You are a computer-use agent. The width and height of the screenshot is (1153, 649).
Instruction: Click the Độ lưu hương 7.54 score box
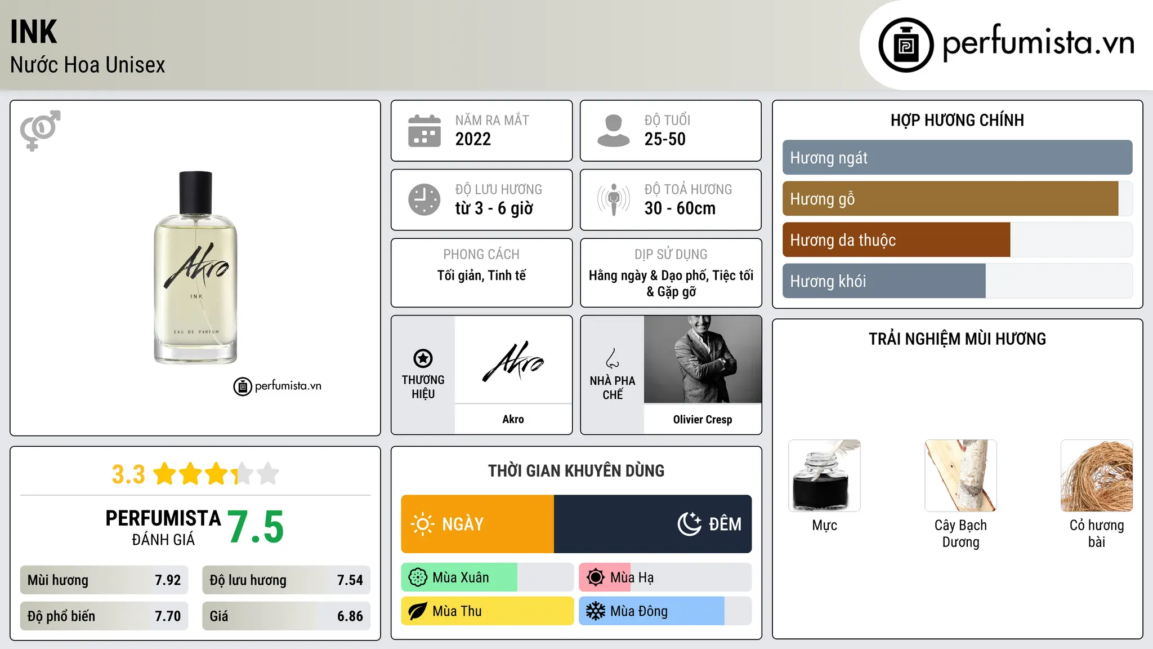(287, 580)
